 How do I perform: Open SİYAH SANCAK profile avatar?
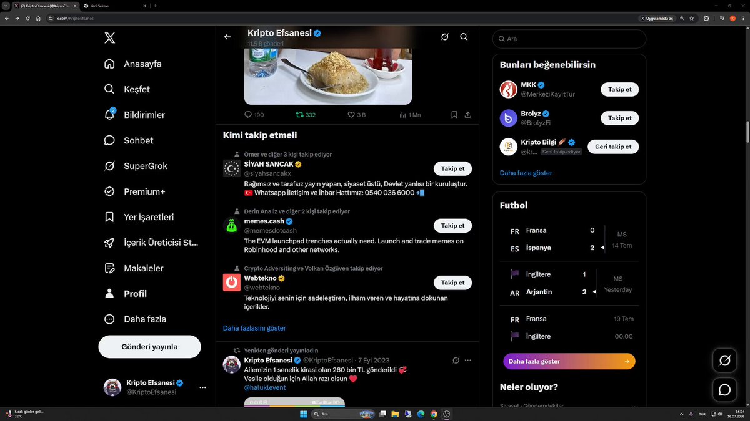(232, 168)
